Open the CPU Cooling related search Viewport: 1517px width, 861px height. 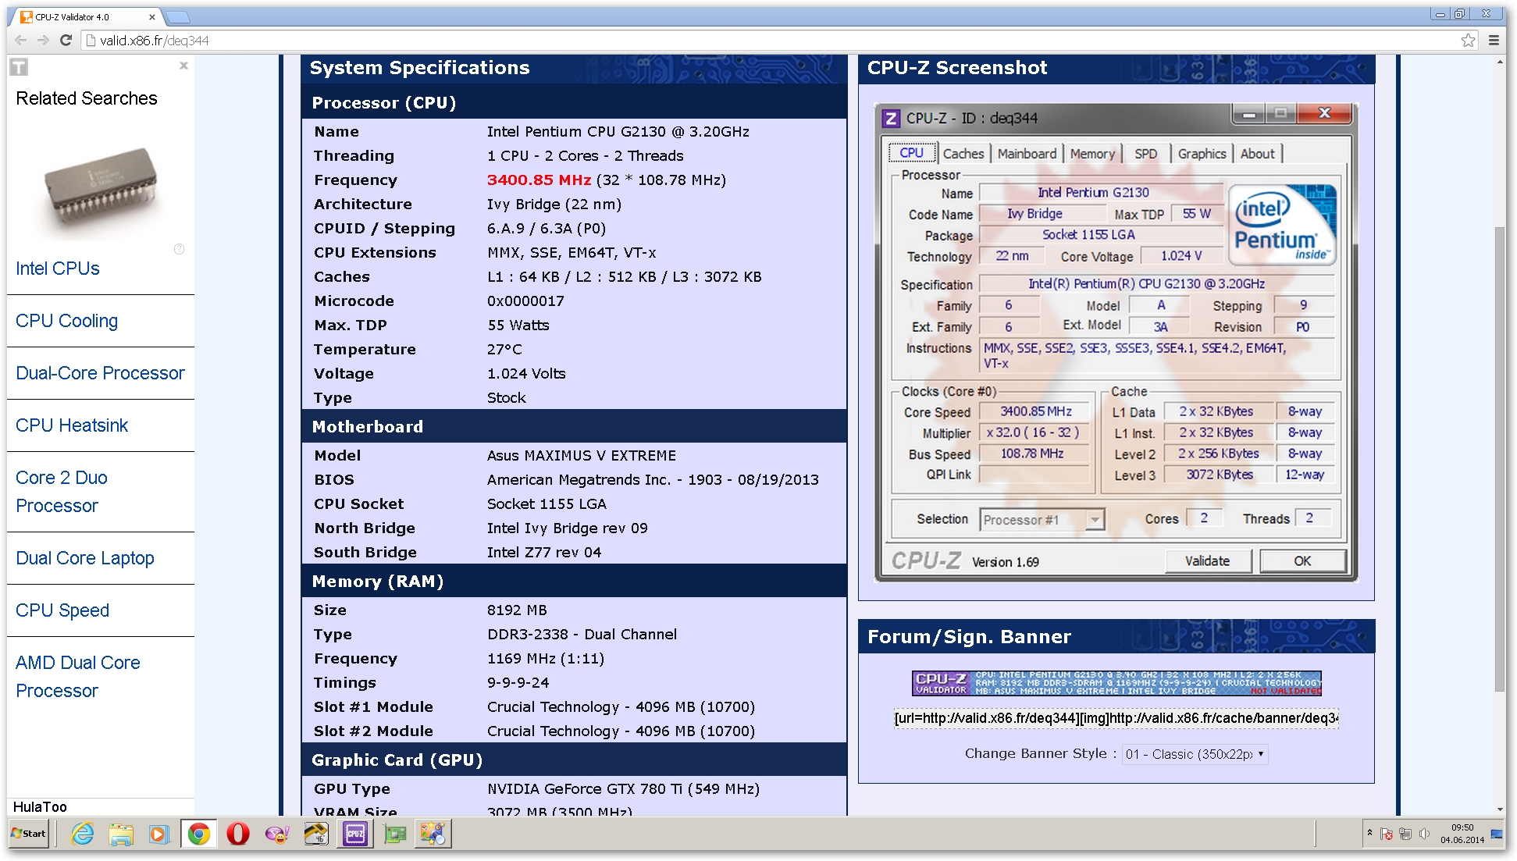click(67, 321)
